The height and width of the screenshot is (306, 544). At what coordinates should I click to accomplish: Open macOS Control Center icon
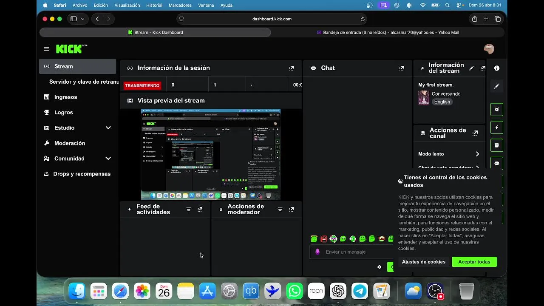coord(459,5)
